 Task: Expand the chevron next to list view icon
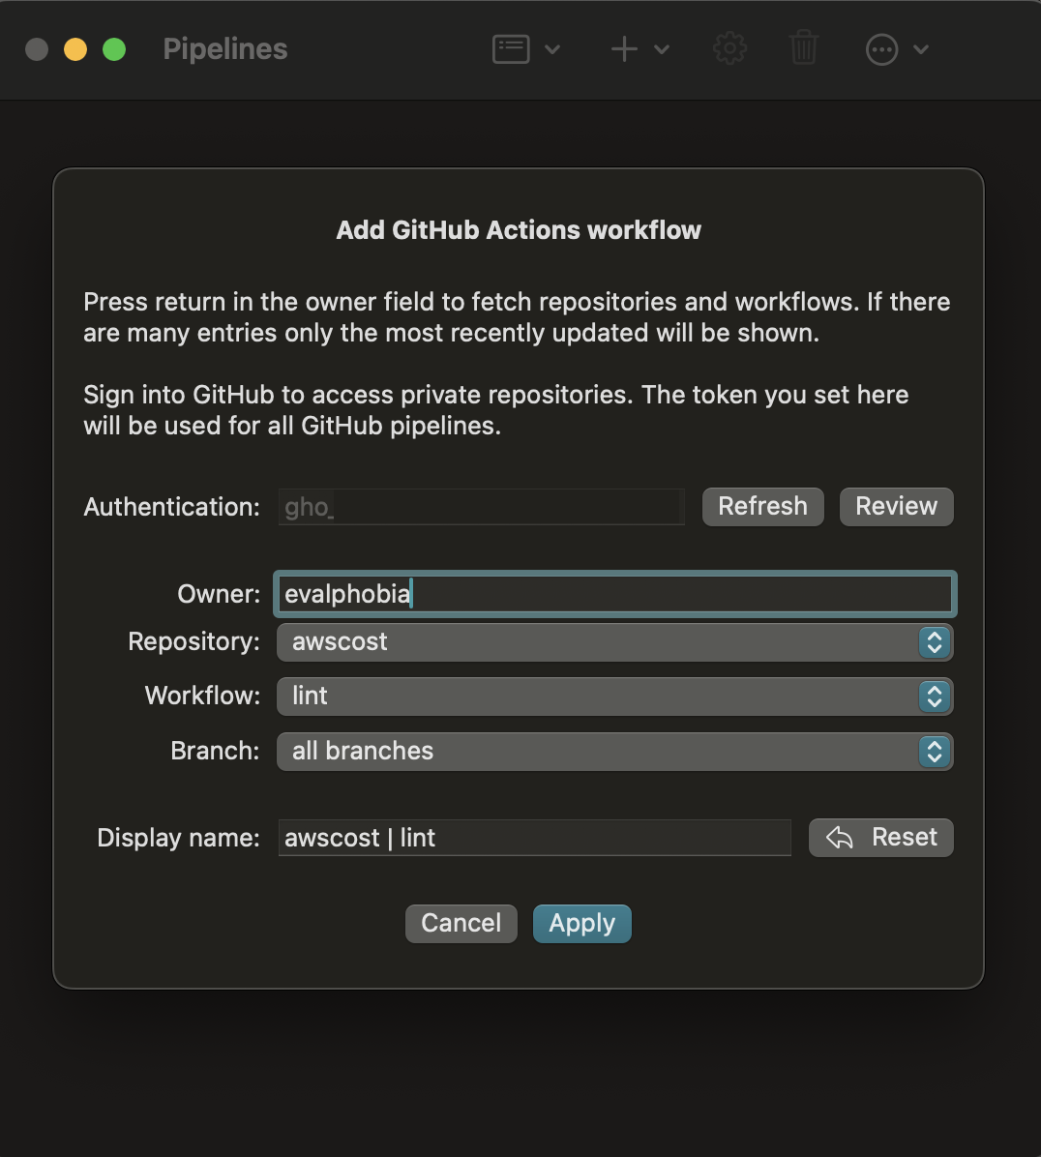pyautogui.click(x=551, y=49)
